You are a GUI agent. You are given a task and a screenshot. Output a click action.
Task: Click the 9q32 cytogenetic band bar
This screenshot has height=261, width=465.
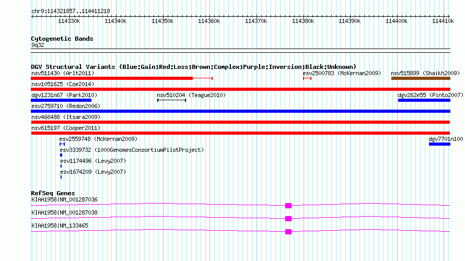(x=240, y=51)
